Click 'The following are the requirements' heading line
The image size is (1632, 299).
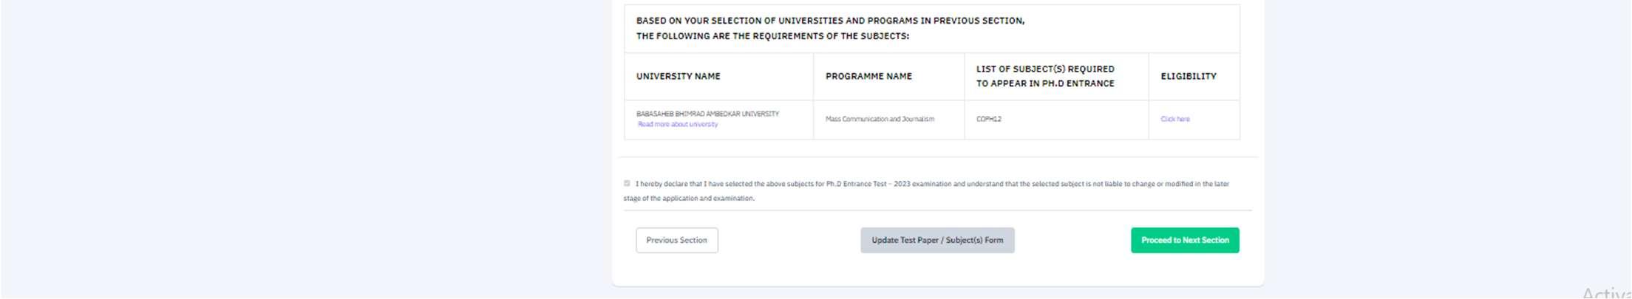coord(772,36)
